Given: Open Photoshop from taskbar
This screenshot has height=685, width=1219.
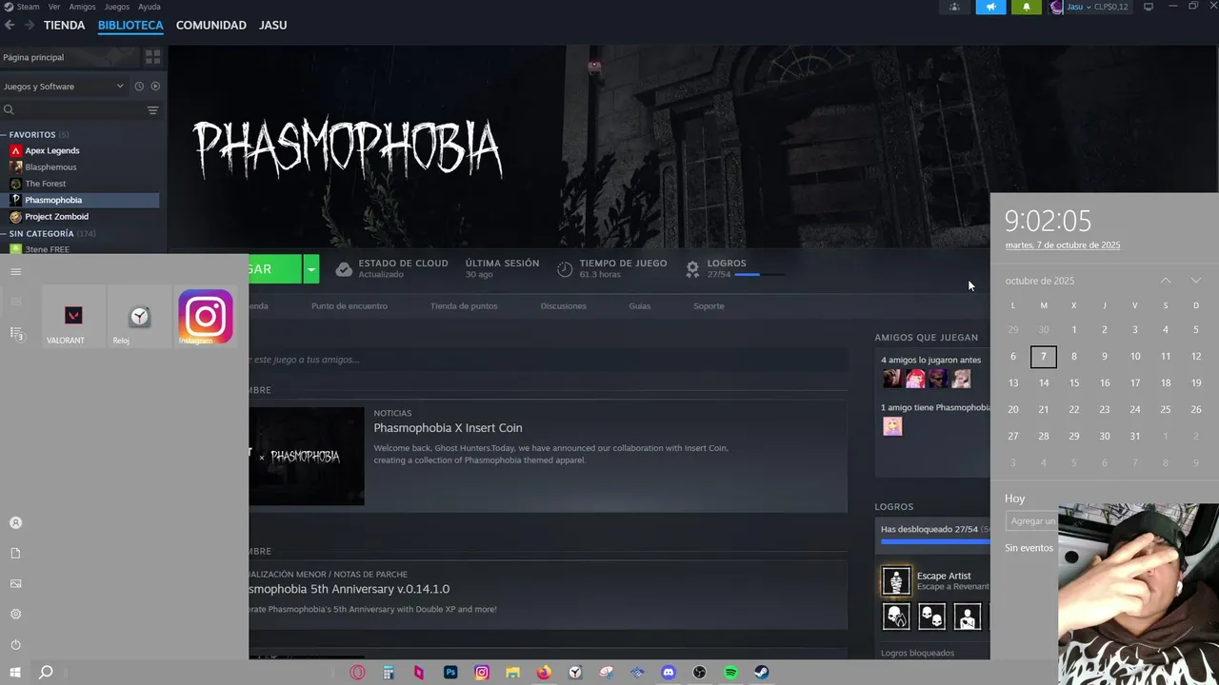Looking at the screenshot, I should coord(450,672).
